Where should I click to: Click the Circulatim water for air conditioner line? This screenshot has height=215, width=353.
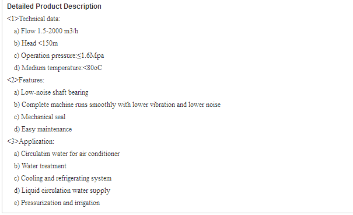[x=67, y=154]
